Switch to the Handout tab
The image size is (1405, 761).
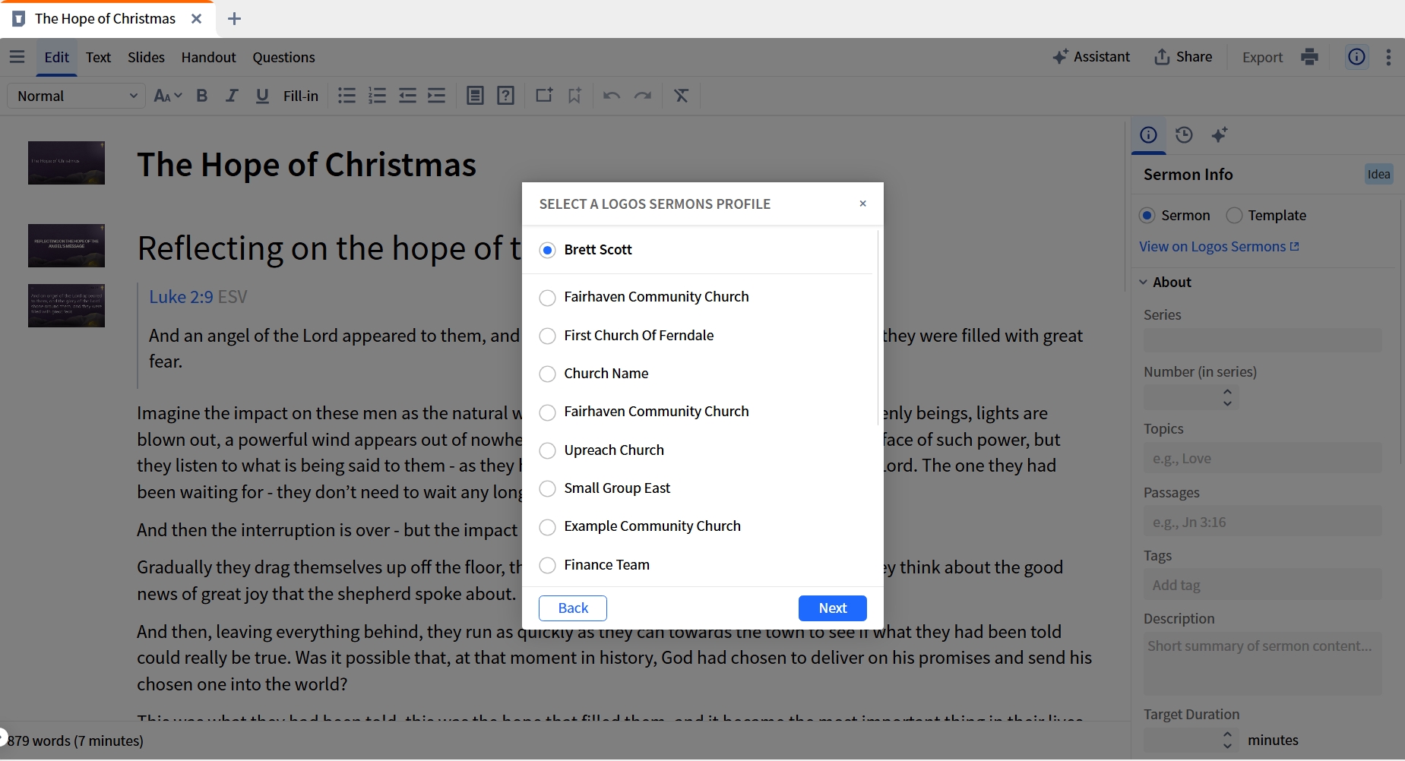[208, 57]
